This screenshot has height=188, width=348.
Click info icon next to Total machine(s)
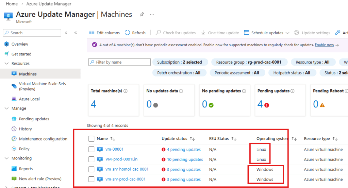pyautogui.click(x=126, y=91)
